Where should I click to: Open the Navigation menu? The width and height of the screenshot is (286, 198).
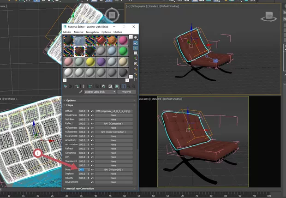pos(92,32)
